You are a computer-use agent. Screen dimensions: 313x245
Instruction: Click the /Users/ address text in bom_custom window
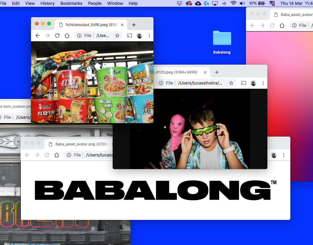point(23,117)
